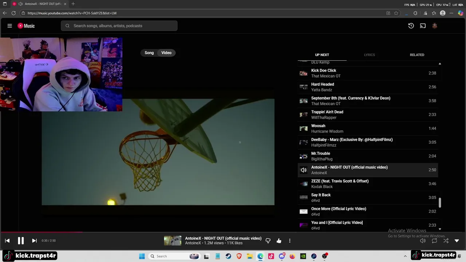The width and height of the screenshot is (466, 262).
Task: Open the UP NEXT tab
Action: click(x=322, y=55)
